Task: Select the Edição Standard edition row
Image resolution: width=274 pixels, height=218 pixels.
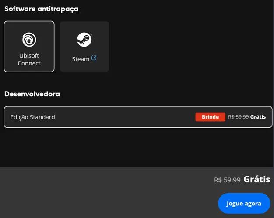Action: coord(138,117)
